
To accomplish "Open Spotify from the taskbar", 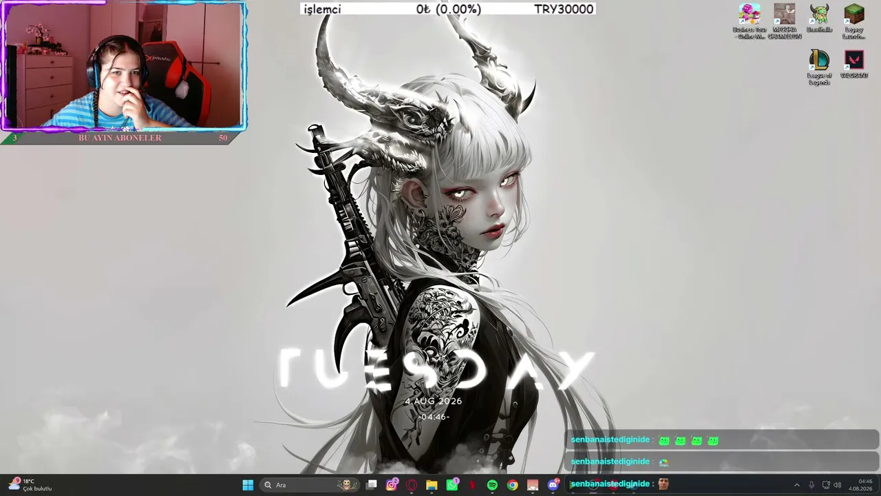I will click(x=492, y=485).
